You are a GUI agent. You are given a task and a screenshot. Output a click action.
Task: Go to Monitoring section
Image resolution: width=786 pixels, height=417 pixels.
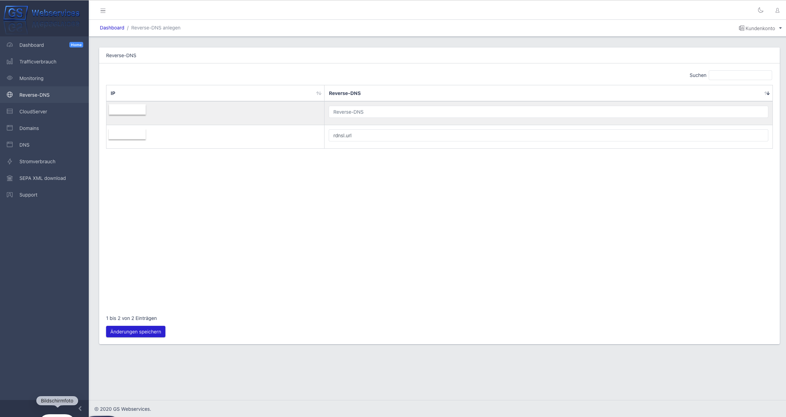(44, 78)
